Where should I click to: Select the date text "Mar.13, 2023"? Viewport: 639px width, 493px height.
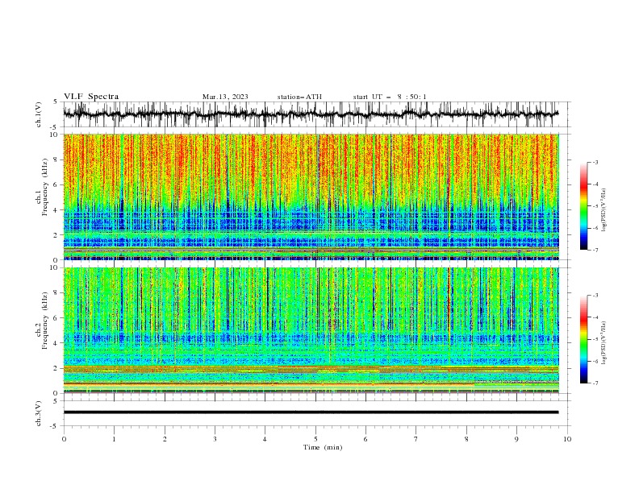(x=225, y=97)
